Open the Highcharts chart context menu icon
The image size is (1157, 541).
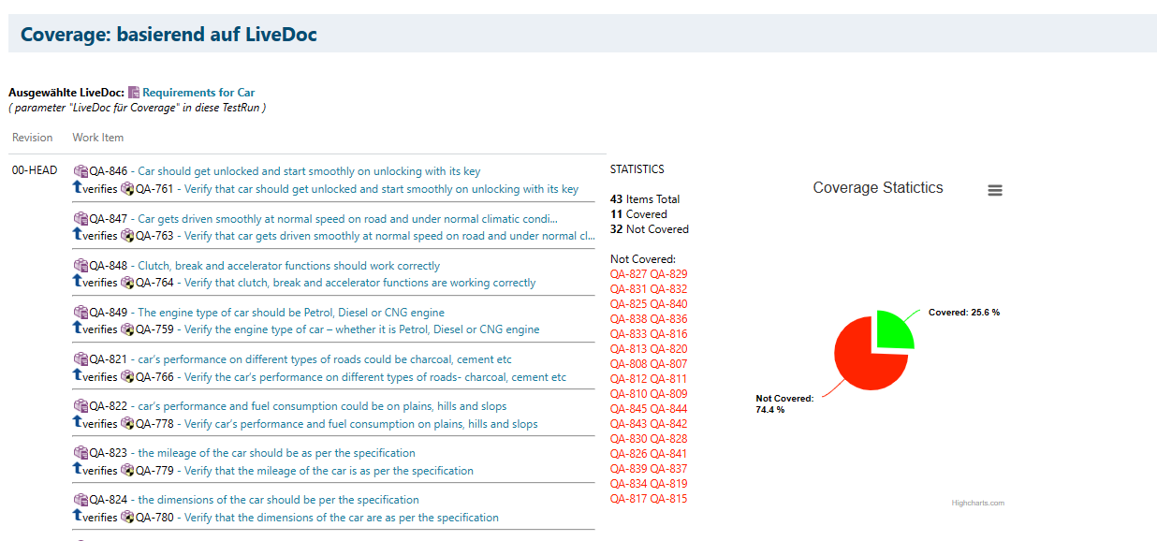tap(995, 190)
